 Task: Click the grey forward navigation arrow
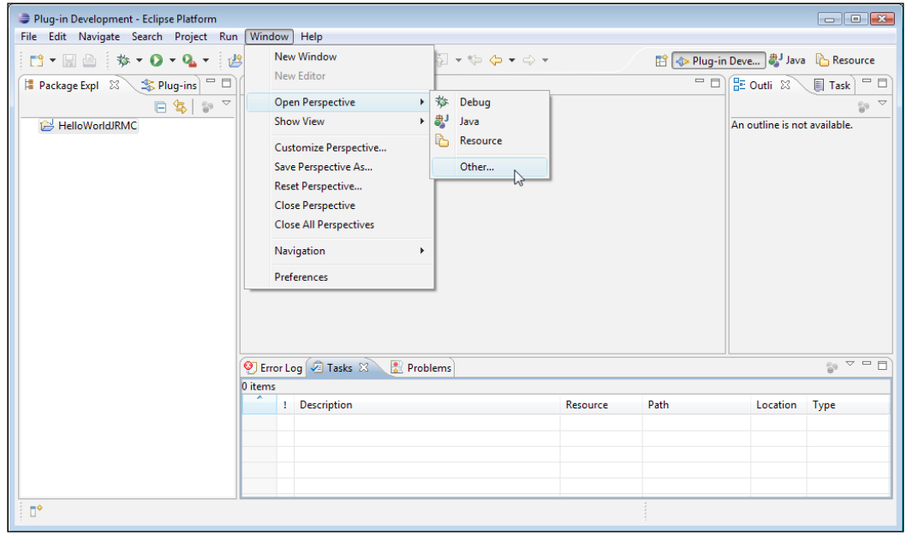tap(528, 60)
